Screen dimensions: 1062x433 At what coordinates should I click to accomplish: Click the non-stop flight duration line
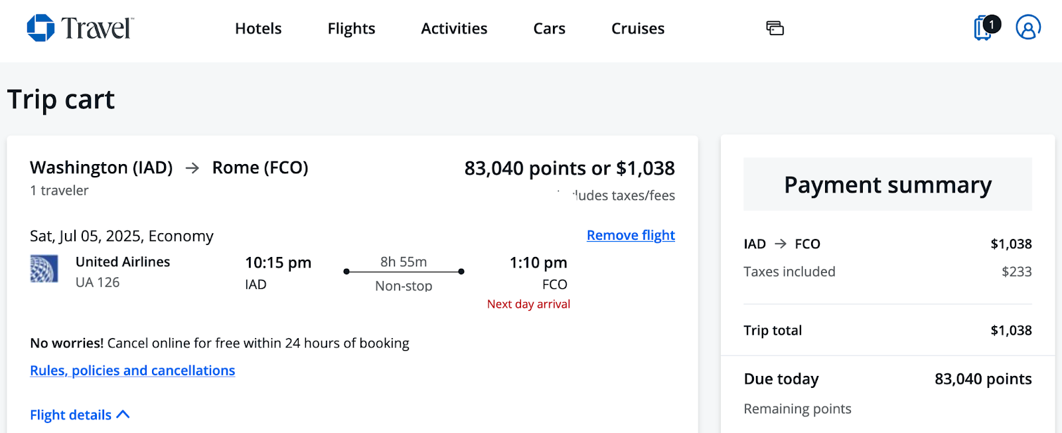[x=404, y=272]
